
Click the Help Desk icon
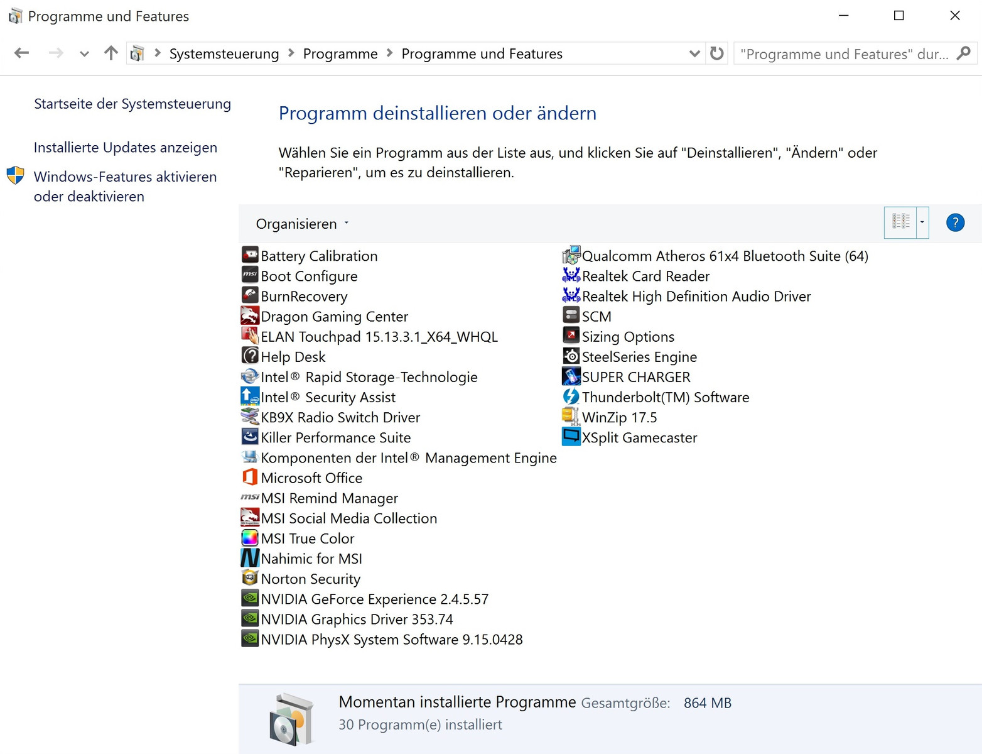tap(250, 356)
